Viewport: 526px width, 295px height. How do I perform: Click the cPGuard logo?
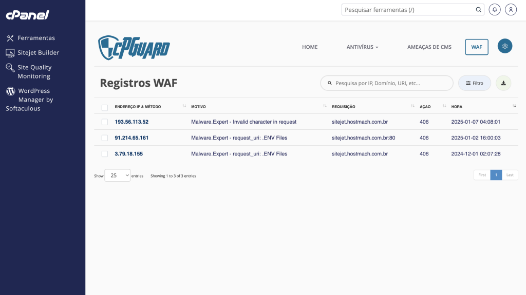tap(134, 48)
